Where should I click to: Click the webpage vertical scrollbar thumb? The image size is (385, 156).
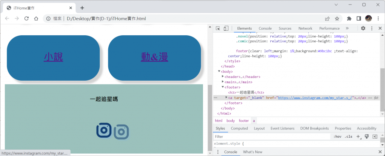tap(209, 118)
